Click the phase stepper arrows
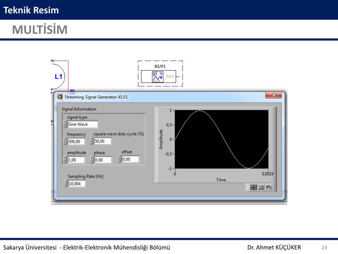This screenshot has height=254, width=338. [x=92, y=160]
